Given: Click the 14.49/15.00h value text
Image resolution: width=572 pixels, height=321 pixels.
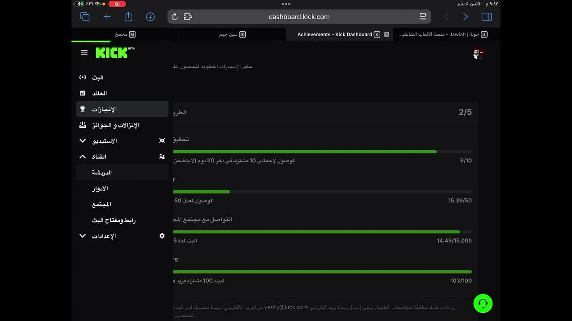Looking at the screenshot, I should 454,241.
